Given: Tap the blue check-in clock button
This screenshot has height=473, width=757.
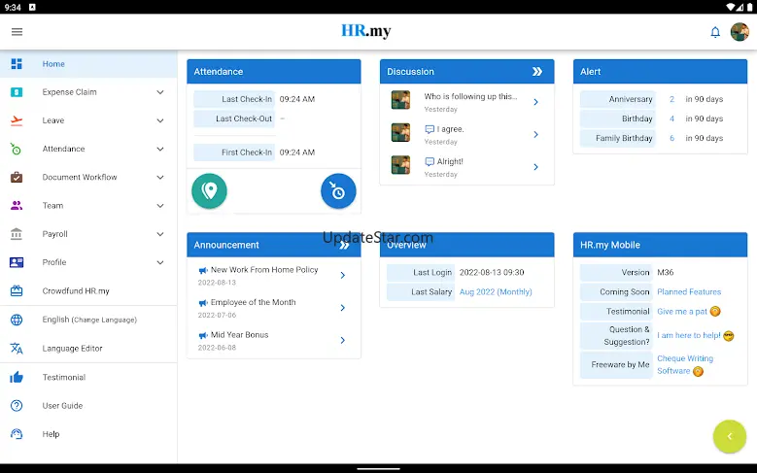Looking at the screenshot, I should point(338,191).
